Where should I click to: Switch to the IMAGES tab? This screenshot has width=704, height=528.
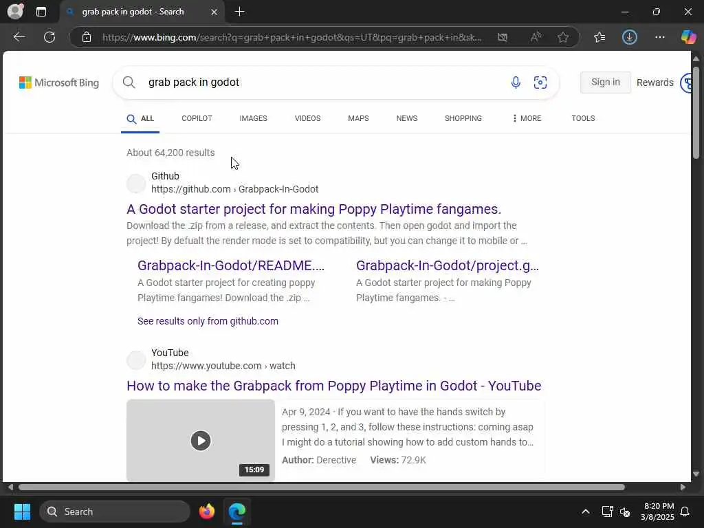pyautogui.click(x=253, y=118)
